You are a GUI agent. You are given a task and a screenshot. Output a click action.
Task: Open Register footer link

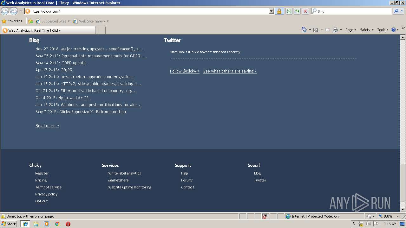point(42,173)
